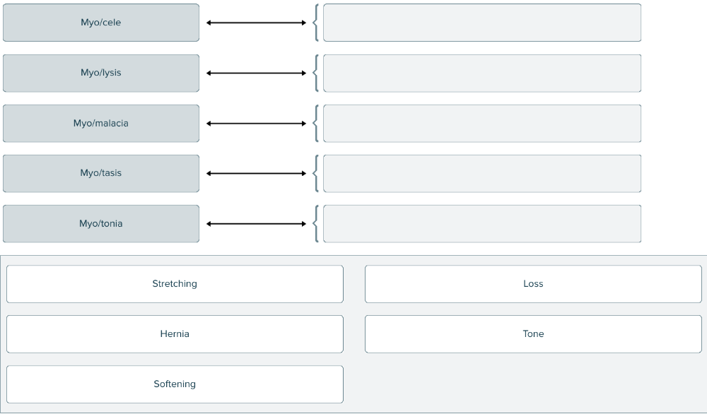
Task: Select the blank drop zone for Myo/tasis
Action: click(482, 173)
